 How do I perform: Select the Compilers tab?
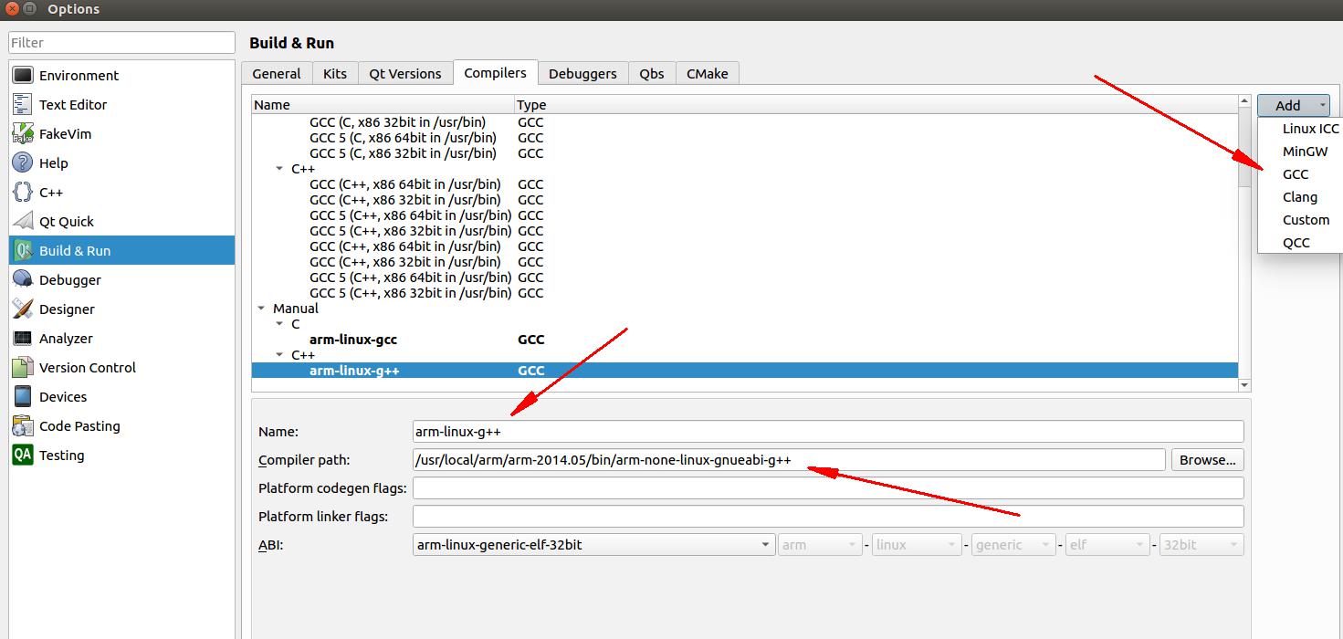[x=495, y=73]
